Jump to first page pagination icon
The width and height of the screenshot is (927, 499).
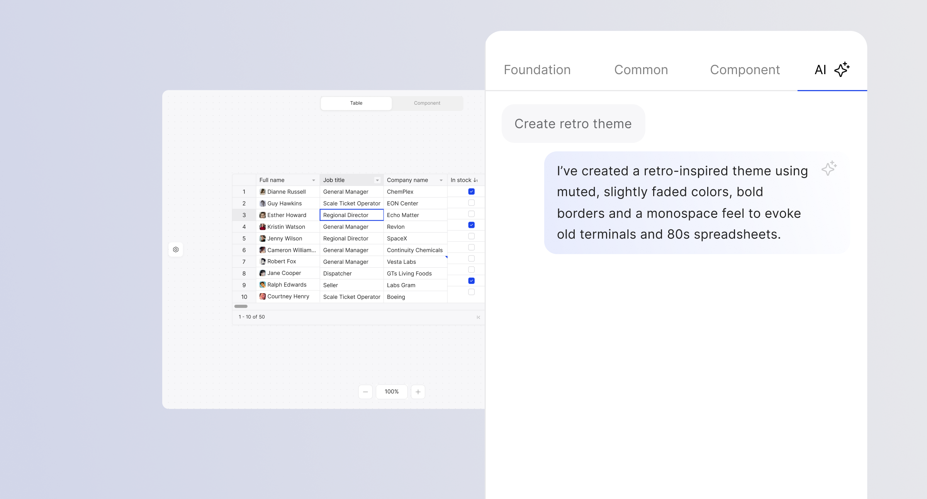click(478, 317)
